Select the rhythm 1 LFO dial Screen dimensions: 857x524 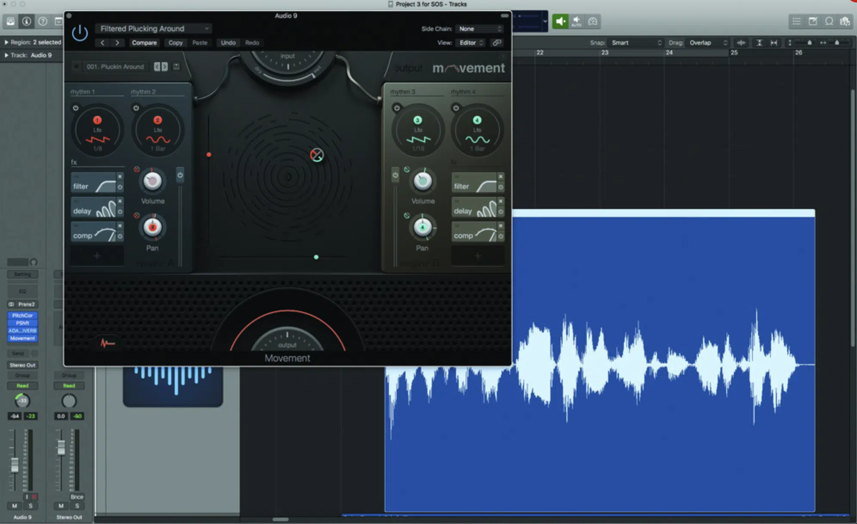point(98,130)
